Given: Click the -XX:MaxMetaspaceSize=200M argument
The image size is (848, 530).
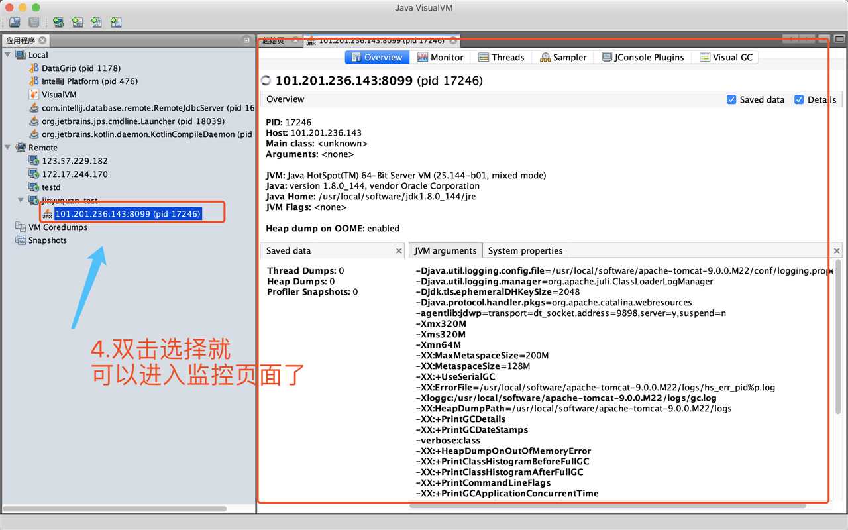Looking at the screenshot, I should pos(482,356).
